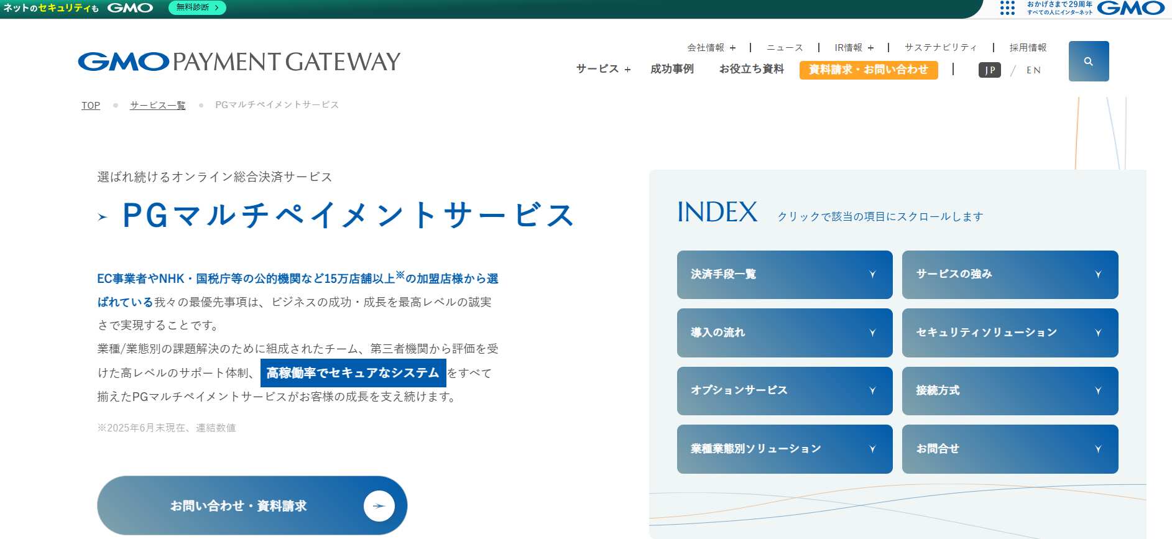This screenshot has width=1172, height=539.
Task: Expand the IR情報 menu
Action: click(854, 48)
